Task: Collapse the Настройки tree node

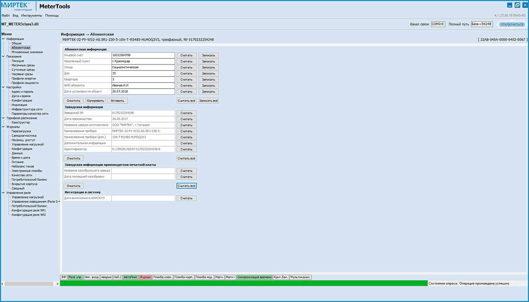Action: tap(3, 87)
